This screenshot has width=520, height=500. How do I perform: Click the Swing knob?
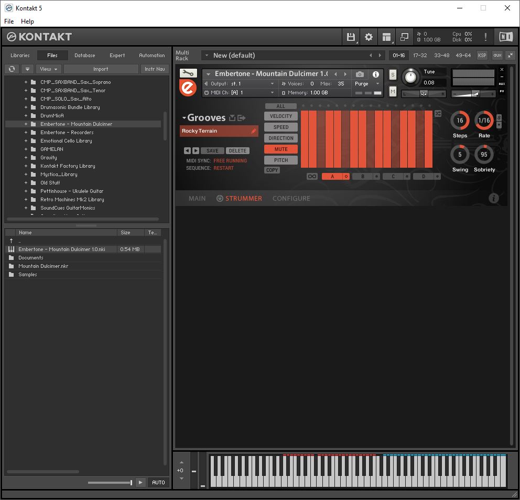(460, 155)
